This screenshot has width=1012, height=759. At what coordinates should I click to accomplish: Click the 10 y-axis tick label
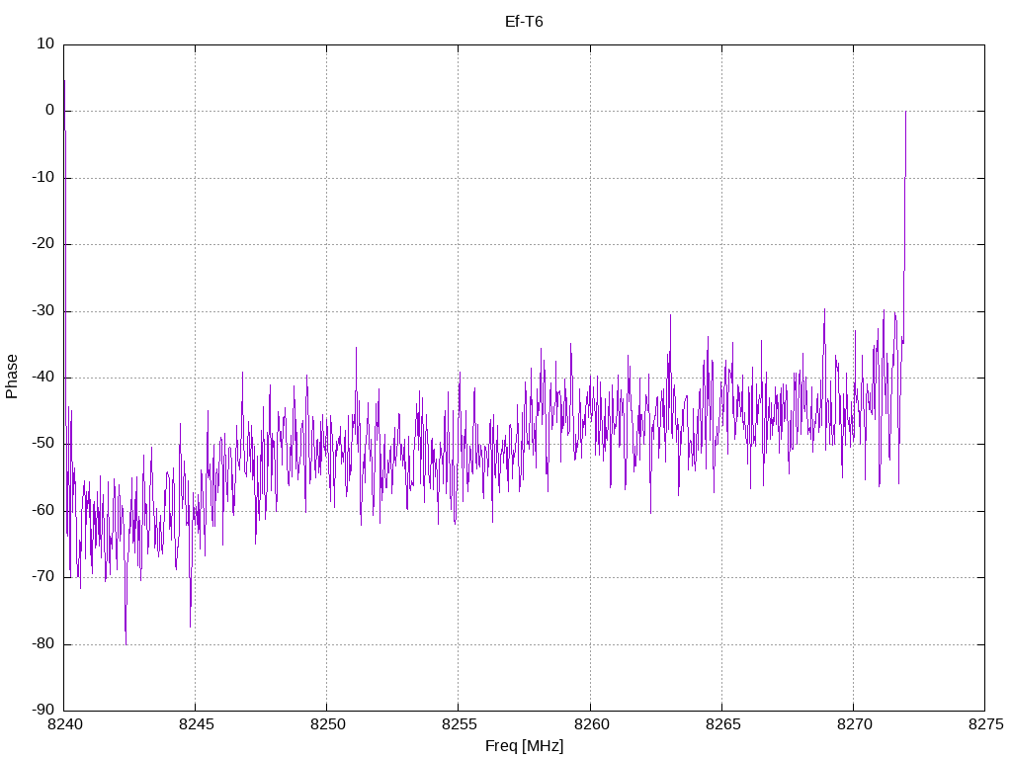click(45, 43)
